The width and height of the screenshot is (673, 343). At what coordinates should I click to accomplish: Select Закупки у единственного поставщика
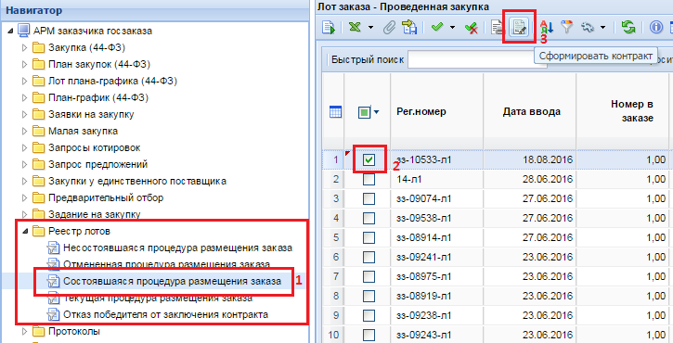tap(136, 182)
